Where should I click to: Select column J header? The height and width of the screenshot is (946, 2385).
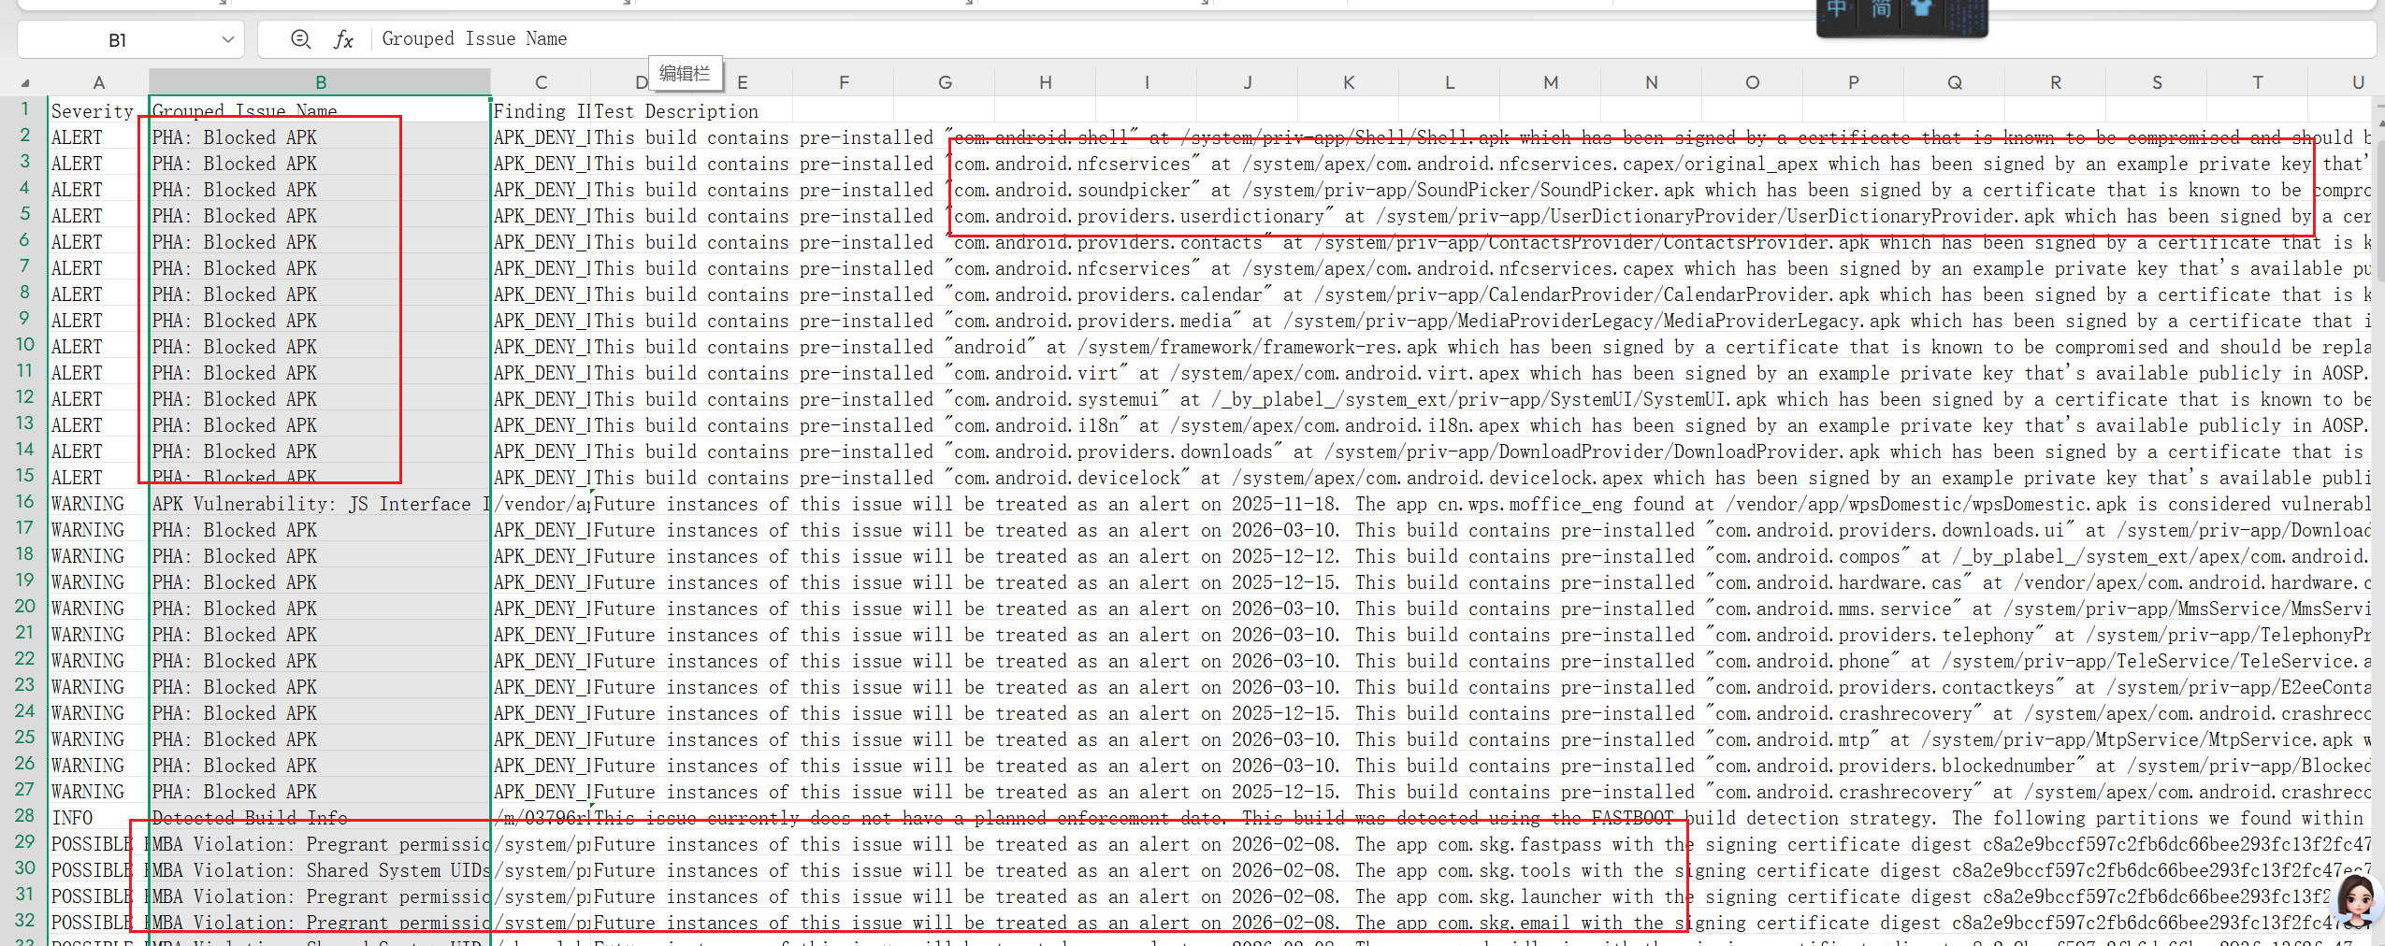(x=1248, y=82)
